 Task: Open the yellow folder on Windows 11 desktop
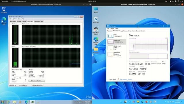96,50
